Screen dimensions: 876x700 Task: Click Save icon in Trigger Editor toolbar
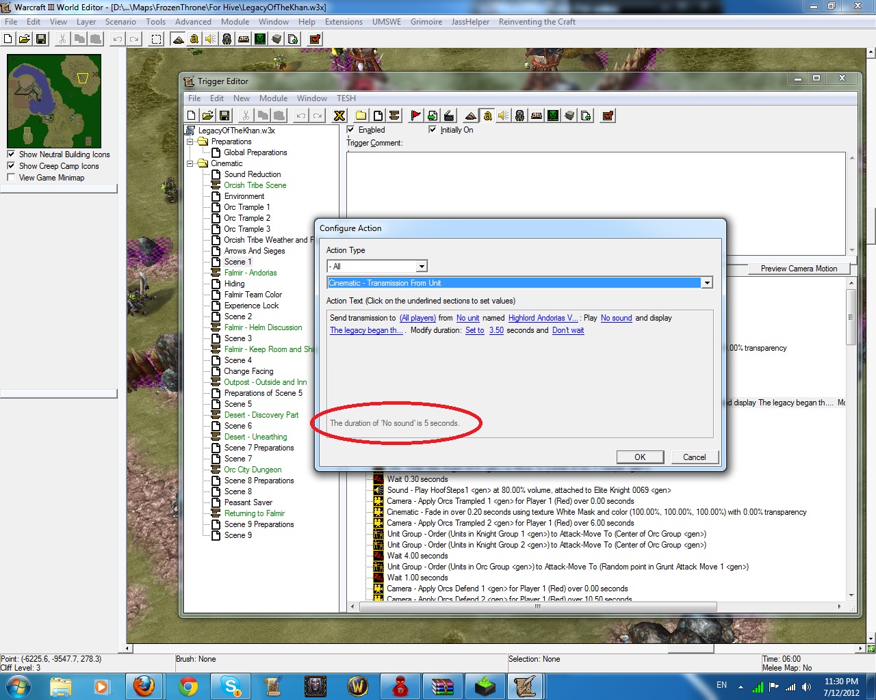(224, 116)
